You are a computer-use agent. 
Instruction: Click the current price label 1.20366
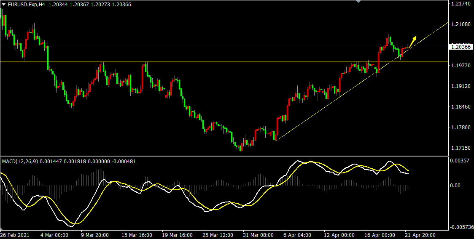coord(461,47)
